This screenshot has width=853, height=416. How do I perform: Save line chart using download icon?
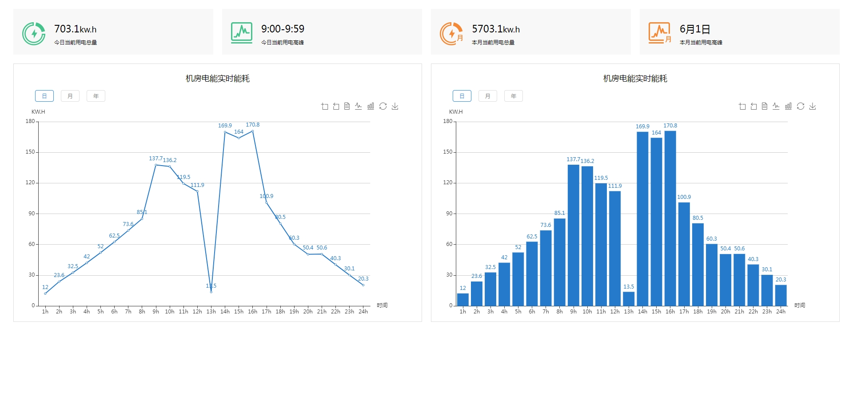click(395, 106)
